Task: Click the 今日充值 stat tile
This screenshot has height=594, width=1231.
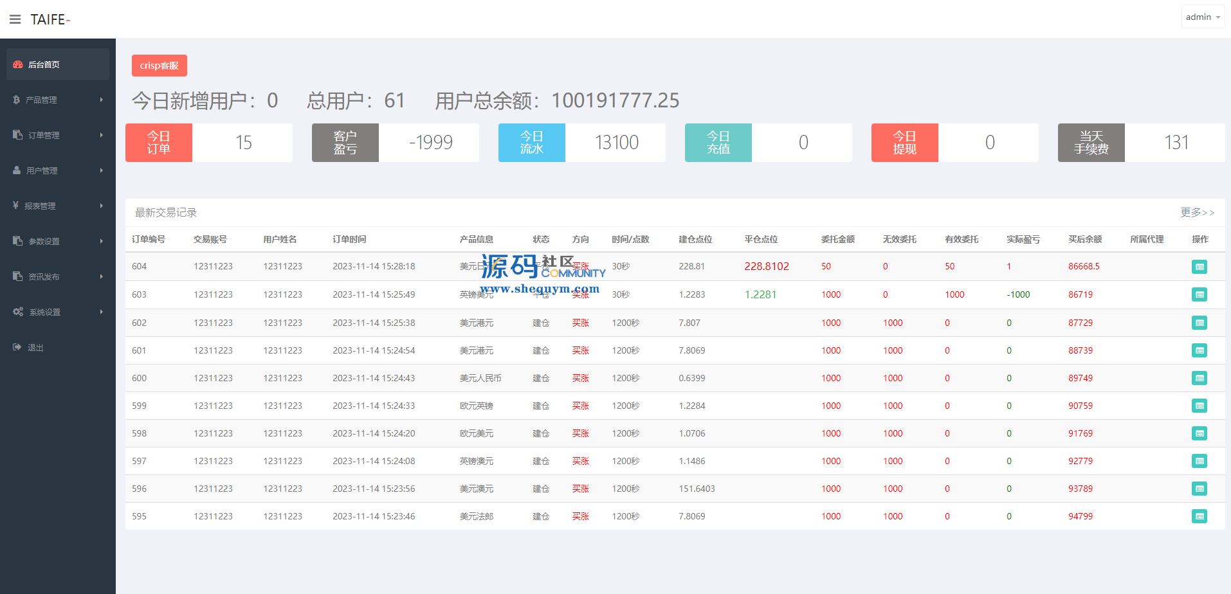Action: coord(769,143)
